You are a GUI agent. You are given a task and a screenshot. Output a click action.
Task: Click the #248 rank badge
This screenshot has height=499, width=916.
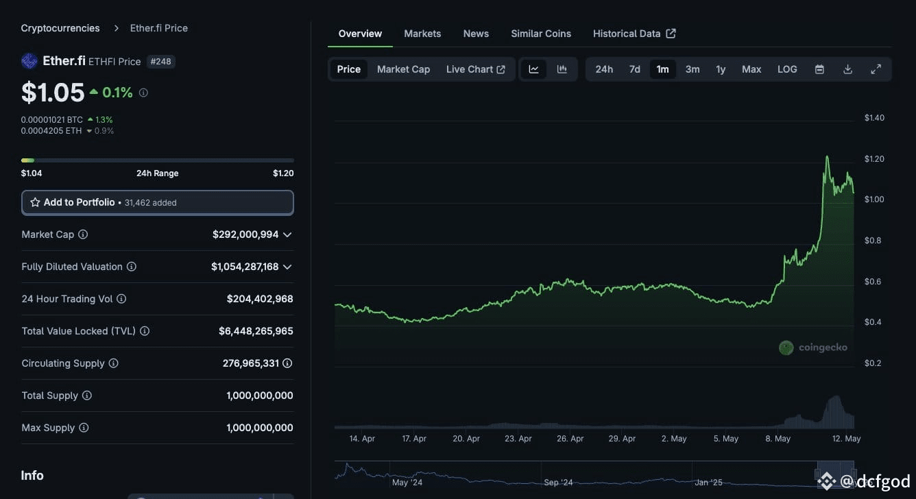click(x=160, y=62)
